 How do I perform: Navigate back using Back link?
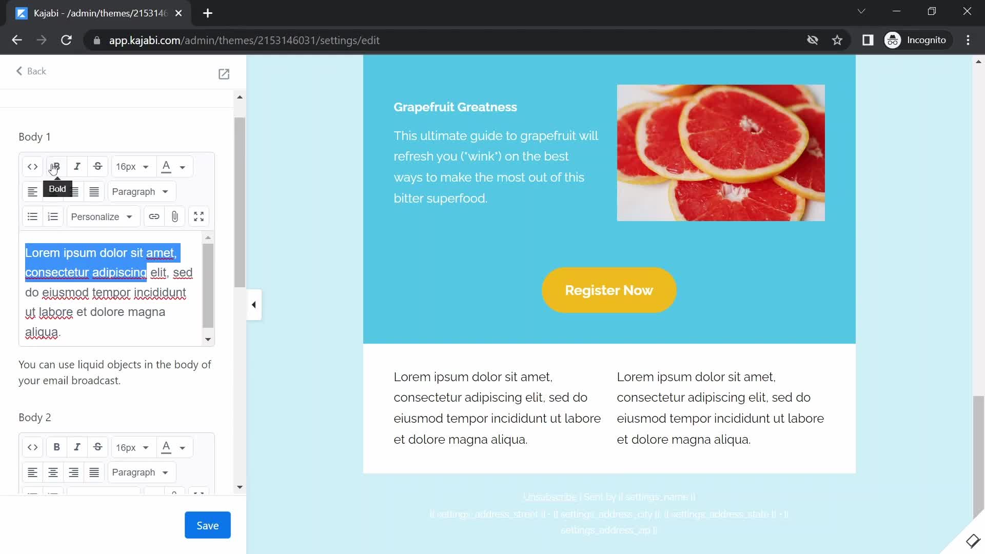tap(30, 70)
